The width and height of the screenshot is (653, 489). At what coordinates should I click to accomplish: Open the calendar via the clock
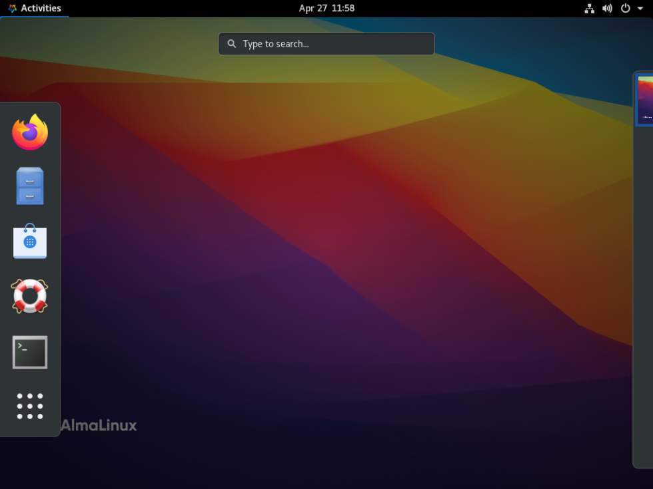326,8
